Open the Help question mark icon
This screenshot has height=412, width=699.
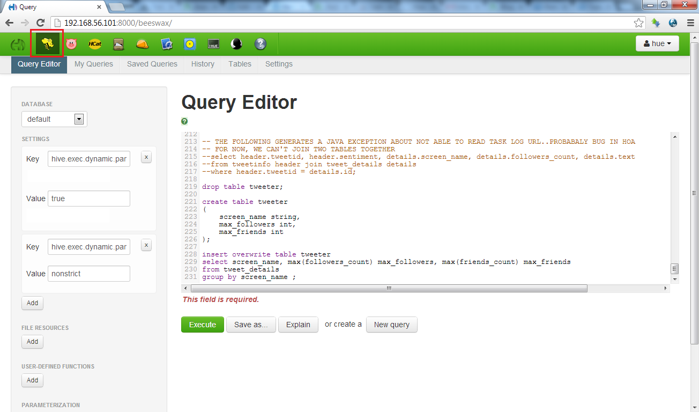[x=261, y=44]
